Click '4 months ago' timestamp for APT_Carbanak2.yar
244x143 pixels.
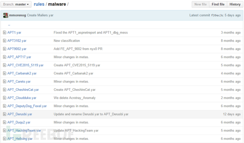(231, 73)
